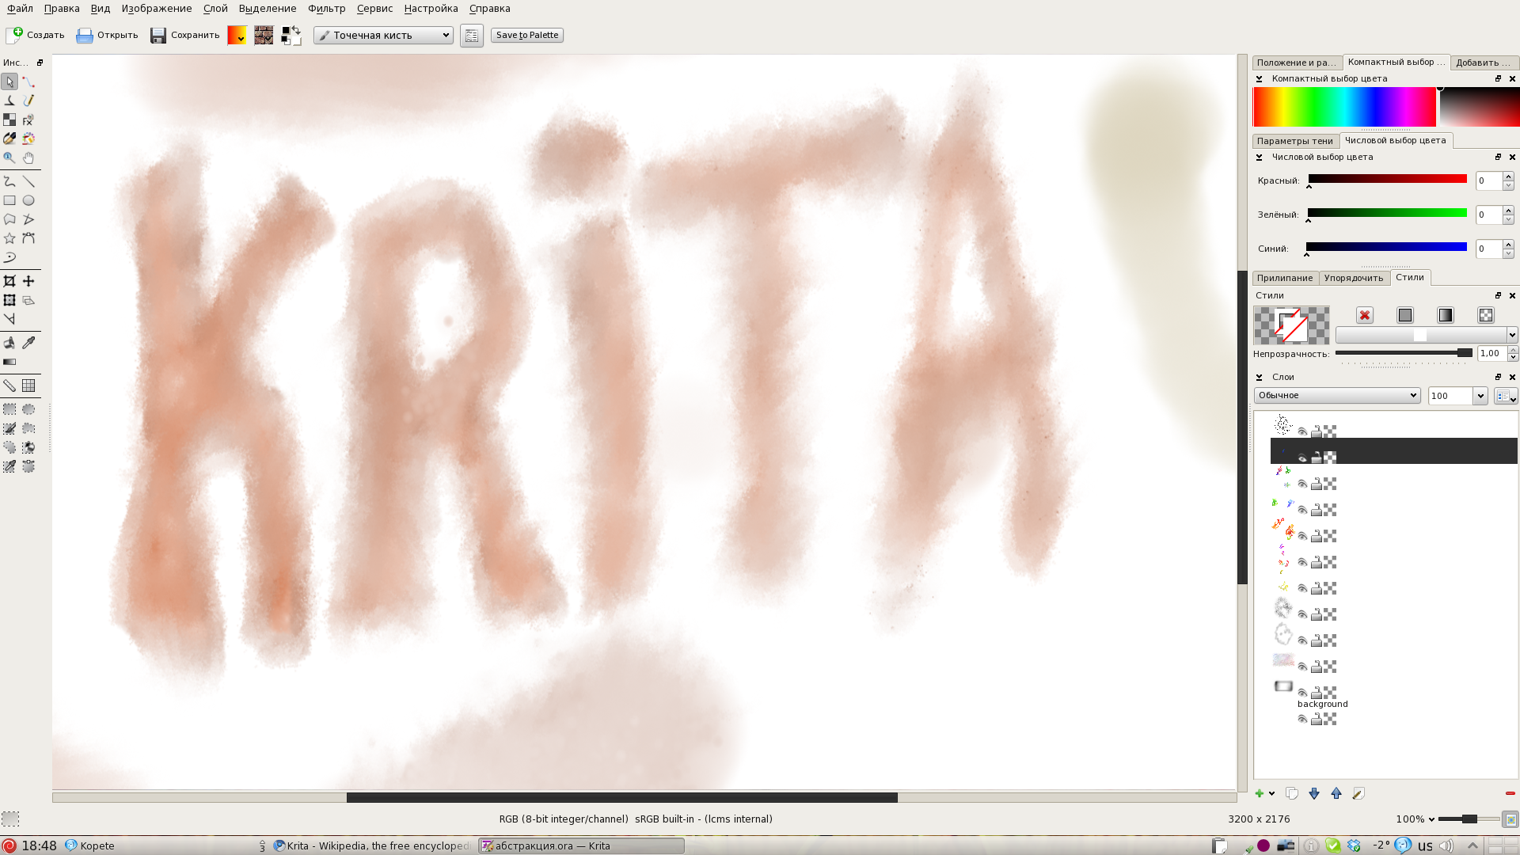Select the ellipse shape tool
Image resolution: width=1520 pixels, height=855 pixels.
(x=28, y=200)
